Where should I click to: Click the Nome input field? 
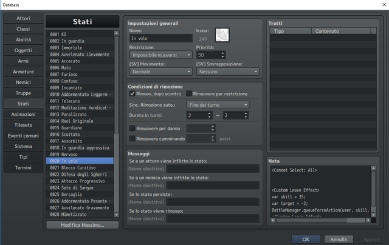[160, 38]
